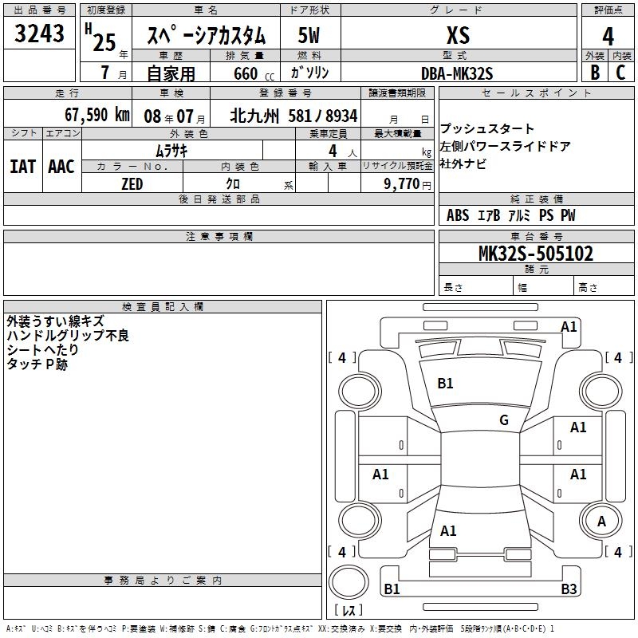Screen dimensions: 638x638
Task: Click the exterior grade B cell
Action: (x=594, y=73)
